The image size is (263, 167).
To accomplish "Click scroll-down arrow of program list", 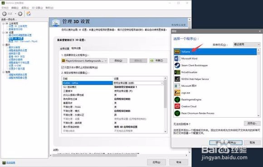I will point(258,115).
